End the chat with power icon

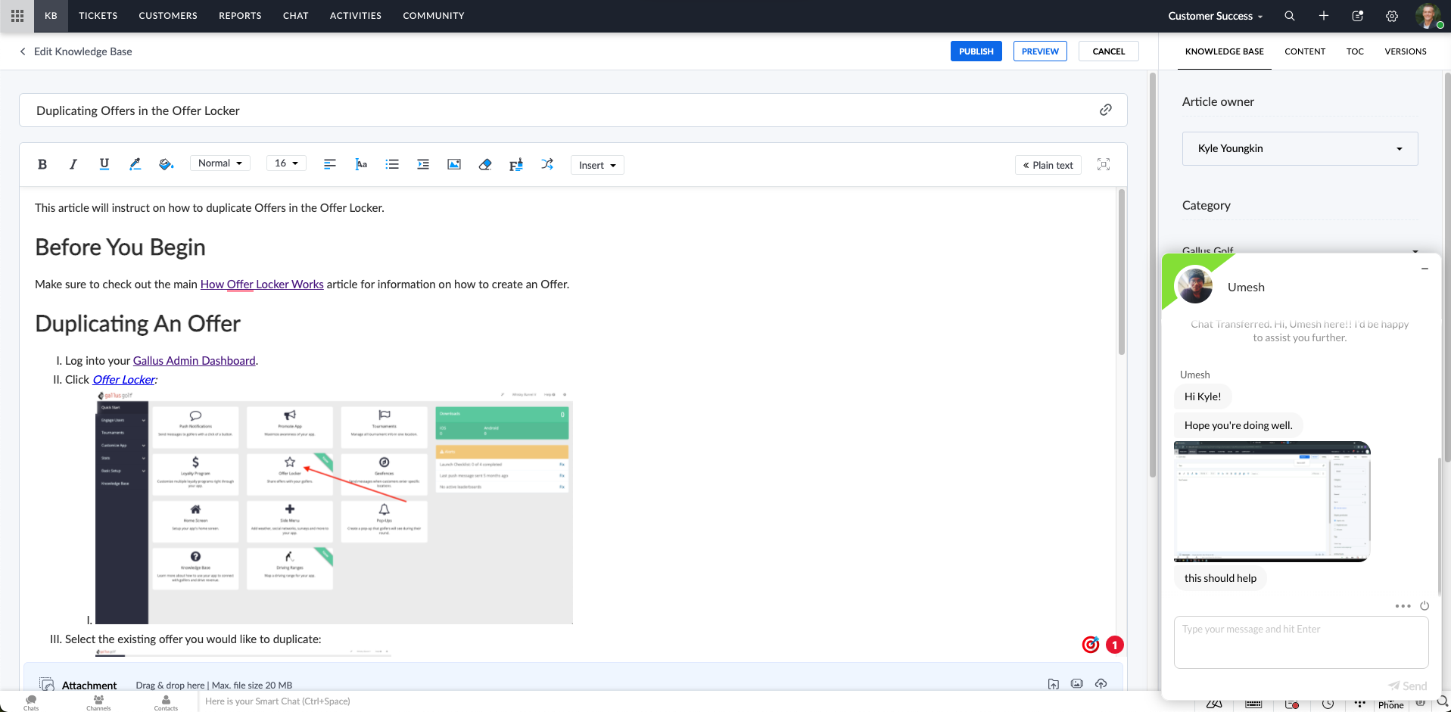[x=1425, y=606]
